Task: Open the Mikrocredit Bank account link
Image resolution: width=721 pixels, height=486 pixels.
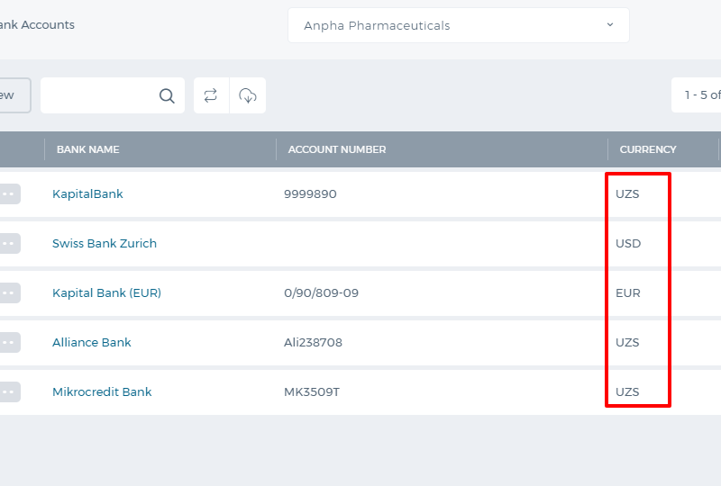Action: 102,391
